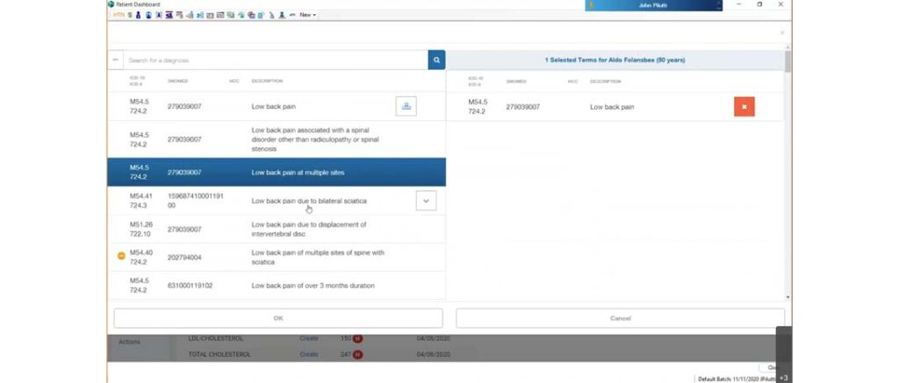Viewport: 899px width, 383px height.
Task: Select Low back pain at multiple sites
Action: pyautogui.click(x=277, y=173)
